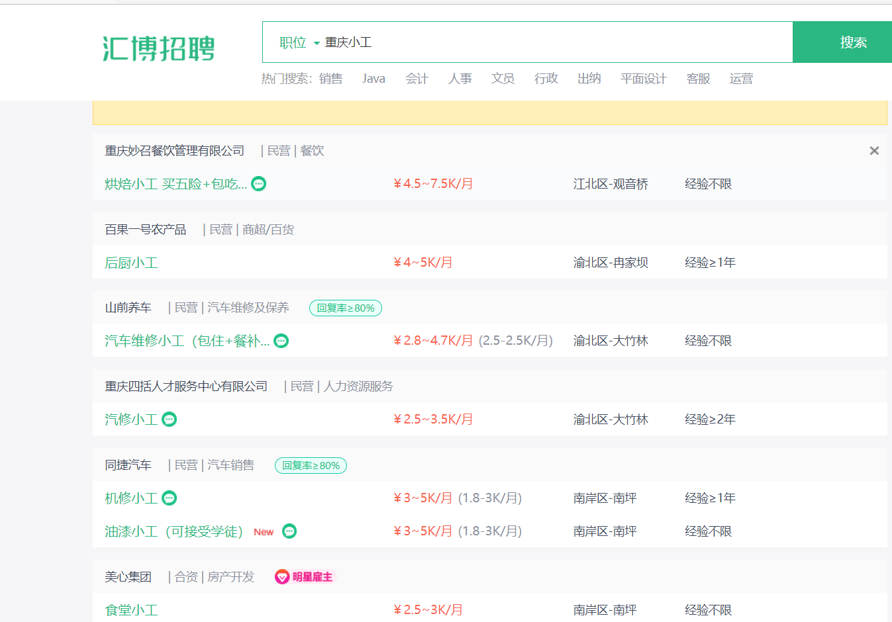Click 合资 | 房产开发 company tag
This screenshot has height=622, width=892.
click(211, 577)
